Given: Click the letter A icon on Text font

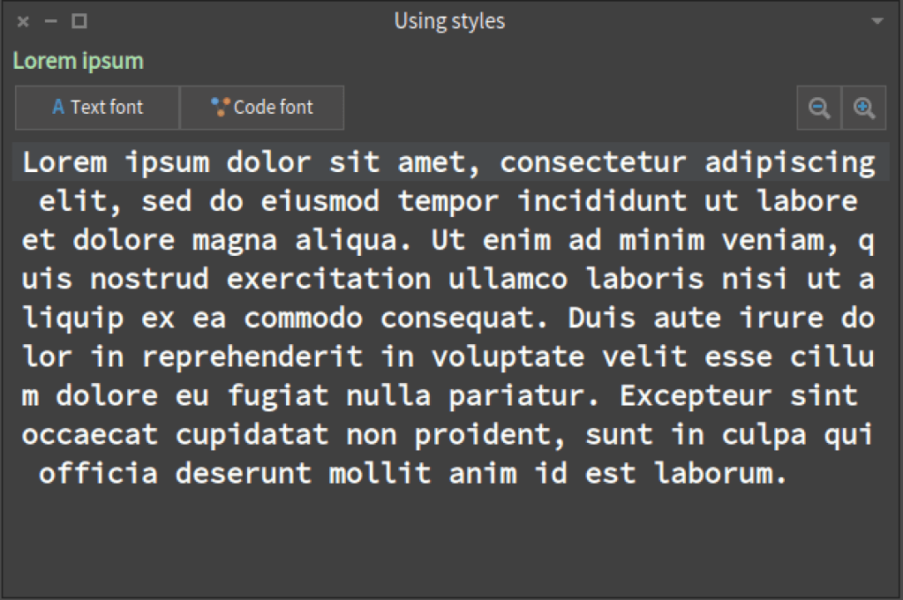Looking at the screenshot, I should 58,108.
